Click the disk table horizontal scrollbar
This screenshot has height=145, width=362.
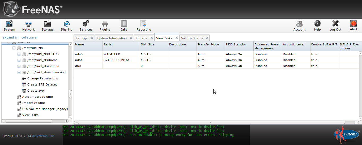(211, 122)
